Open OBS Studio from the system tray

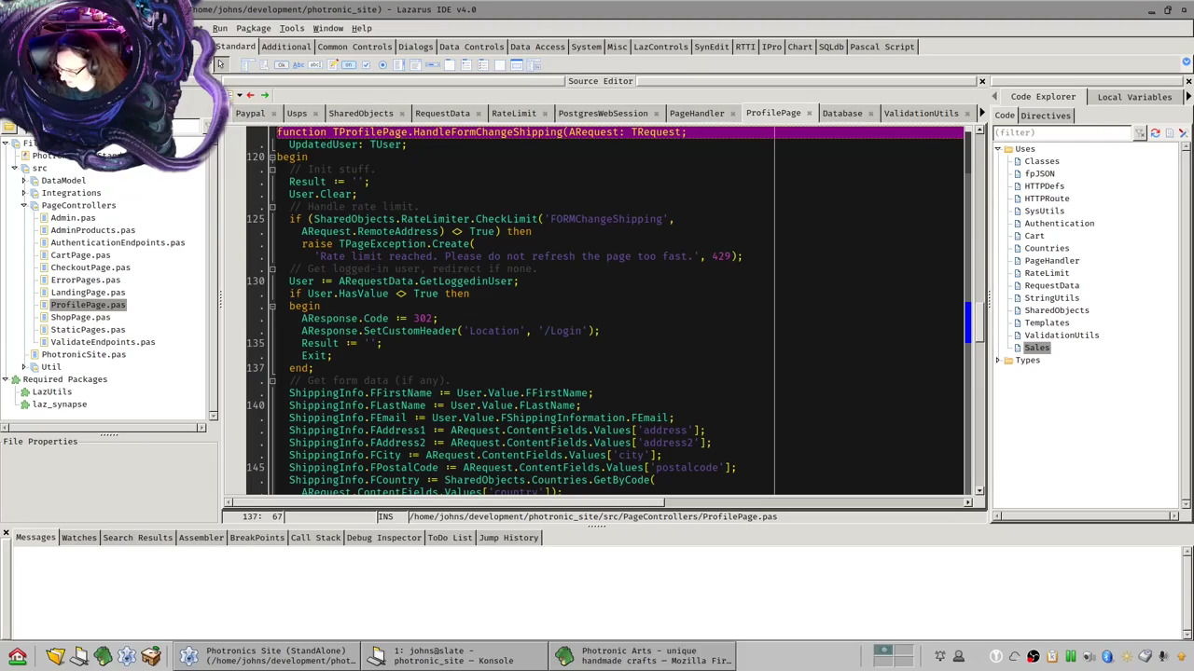coord(1034,655)
